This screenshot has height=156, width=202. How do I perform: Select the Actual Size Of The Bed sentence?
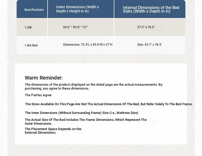86,122
